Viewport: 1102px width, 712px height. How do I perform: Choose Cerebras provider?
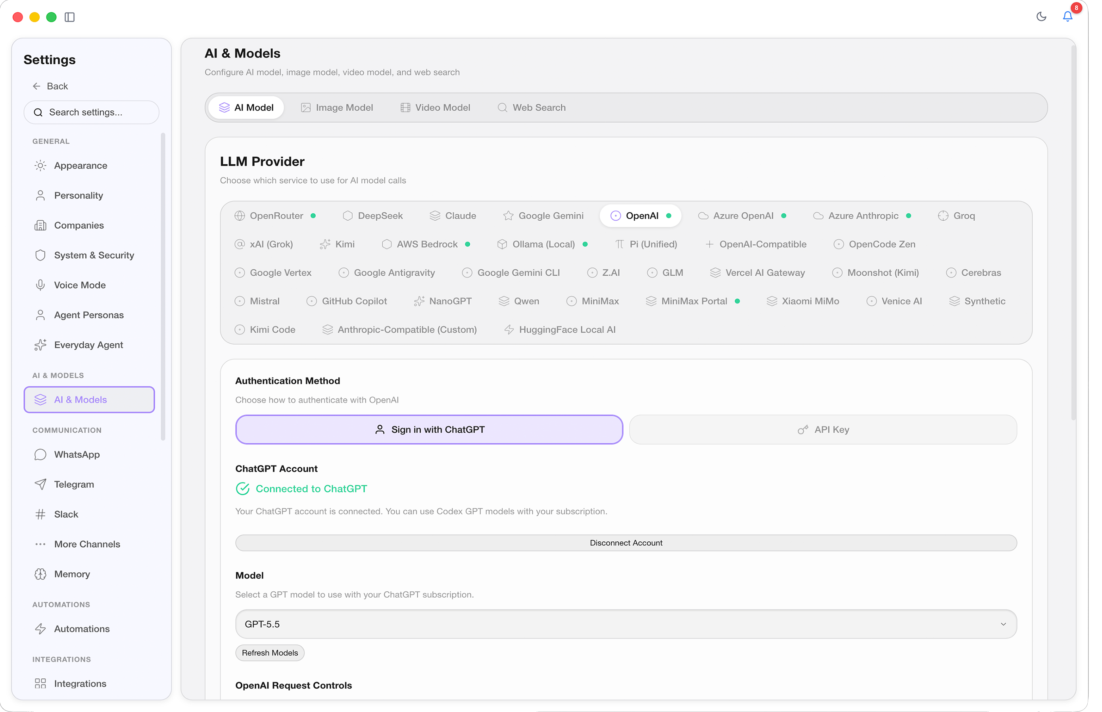click(x=973, y=273)
